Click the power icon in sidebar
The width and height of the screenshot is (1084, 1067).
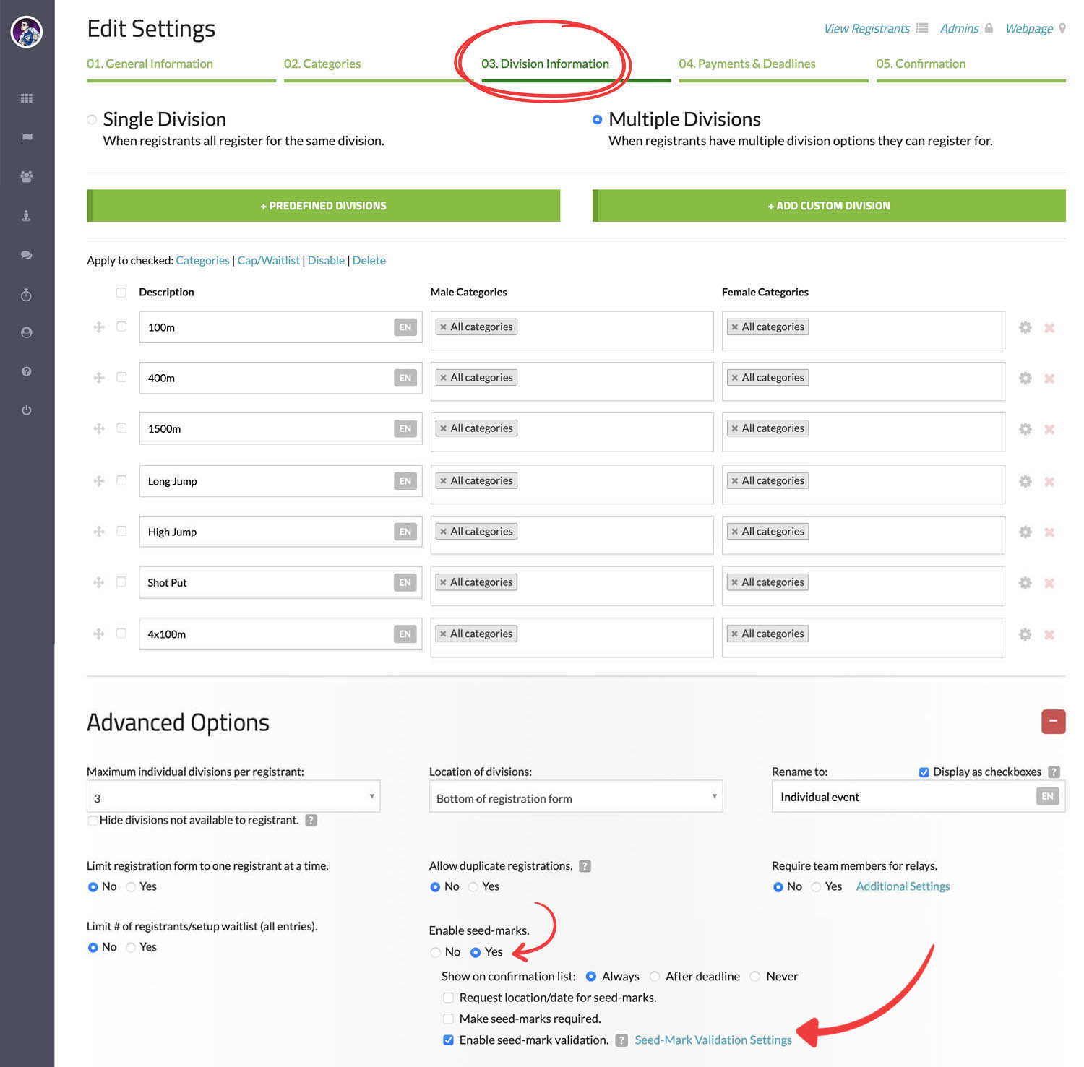[27, 410]
